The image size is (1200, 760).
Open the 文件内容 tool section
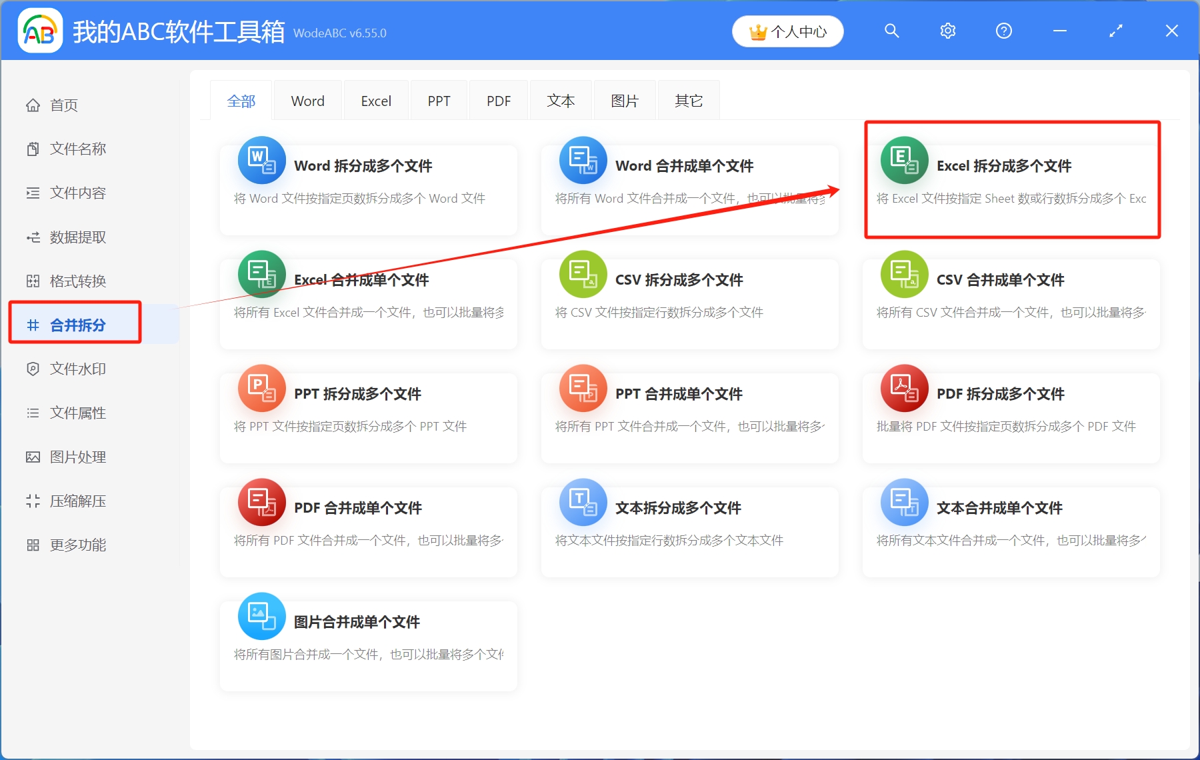(77, 193)
